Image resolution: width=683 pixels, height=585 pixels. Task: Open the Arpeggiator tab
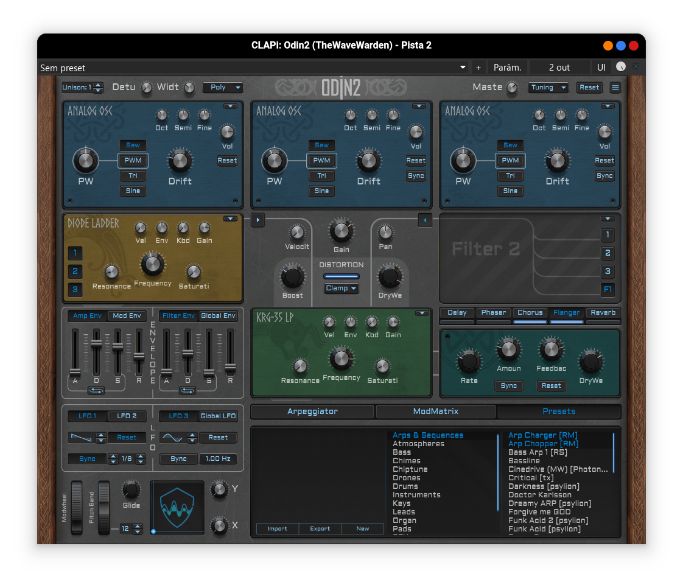[312, 412]
